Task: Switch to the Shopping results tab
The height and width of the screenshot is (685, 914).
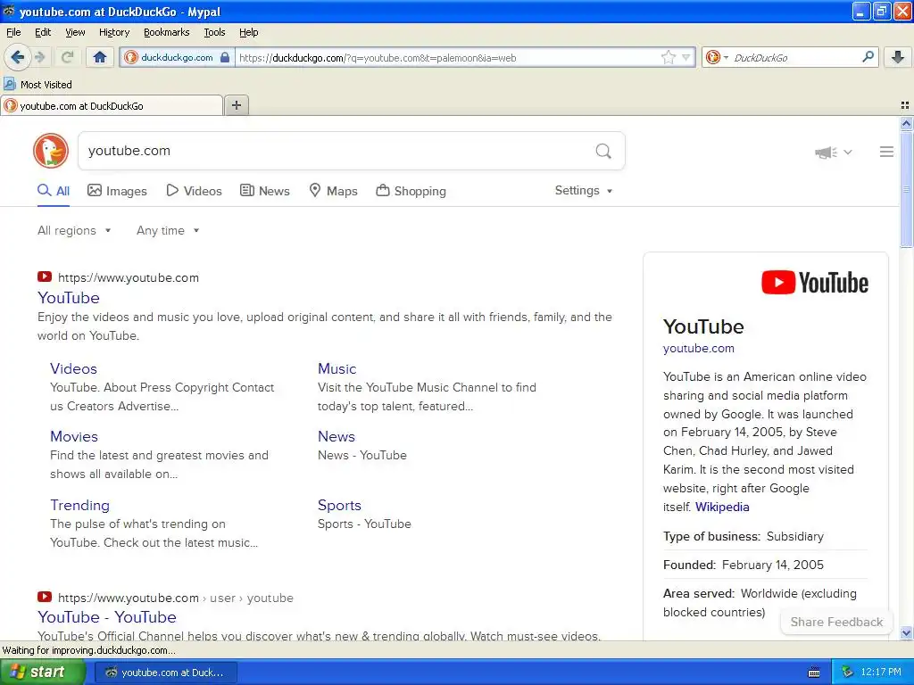Action: pyautogui.click(x=411, y=191)
